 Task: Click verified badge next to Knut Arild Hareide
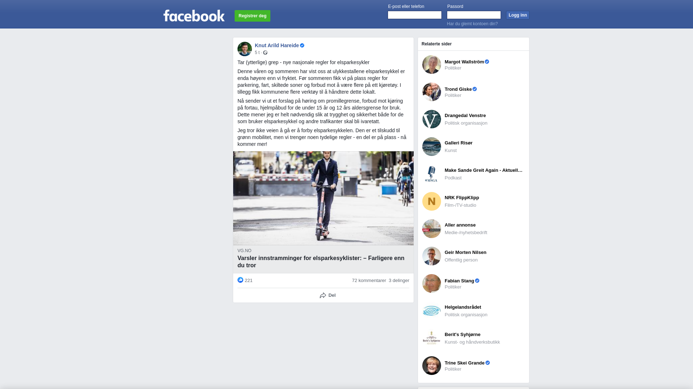tap(302, 45)
